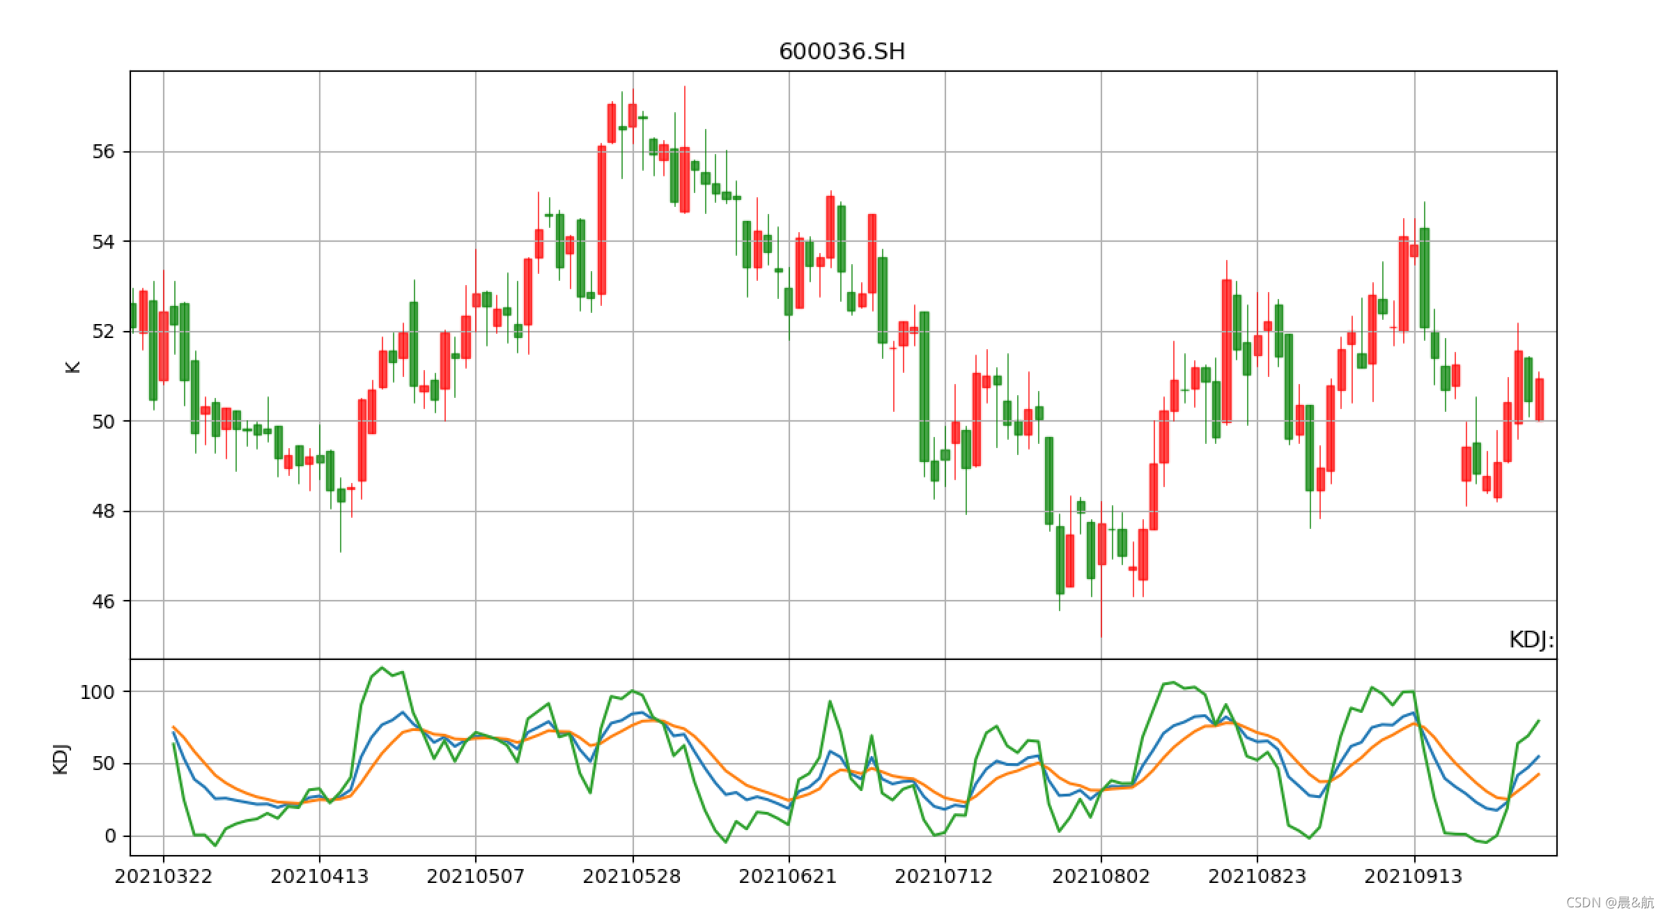Viewport: 1665px width, 915px height.
Task: Click the KDJ y-axis label
Action: pos(61,759)
